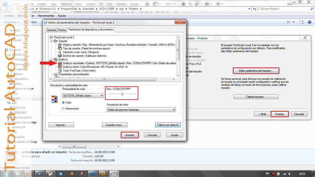Collapse the Soporte tree node

tap(51, 41)
